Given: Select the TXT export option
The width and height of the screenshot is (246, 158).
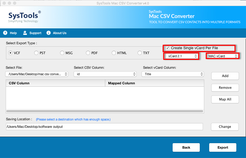Looking at the screenshot, I should (139, 53).
